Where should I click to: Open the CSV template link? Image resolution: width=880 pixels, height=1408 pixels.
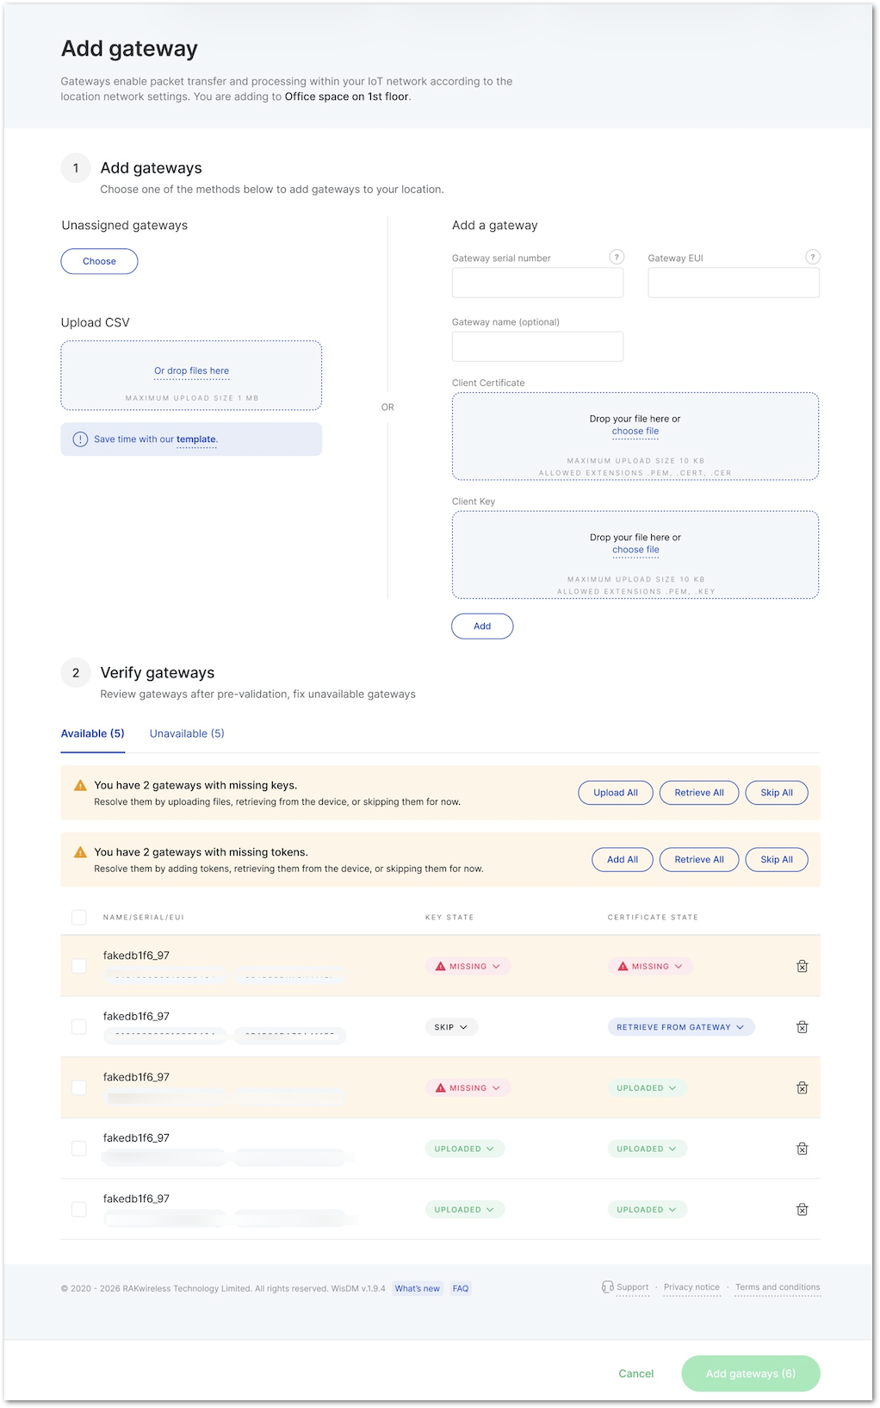[196, 439]
